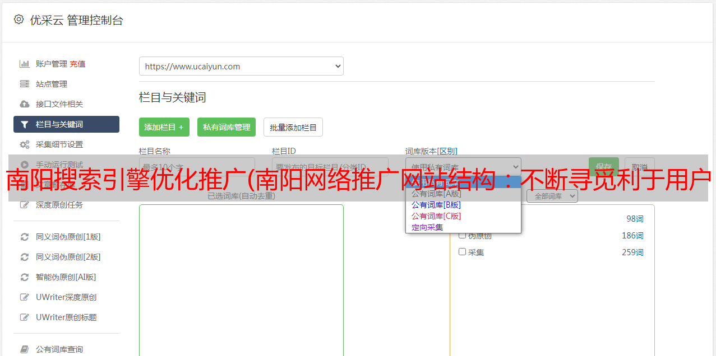The image size is (716, 356).
Task: Open UWriter原创标题 sidebar entry
Action: tap(66, 317)
